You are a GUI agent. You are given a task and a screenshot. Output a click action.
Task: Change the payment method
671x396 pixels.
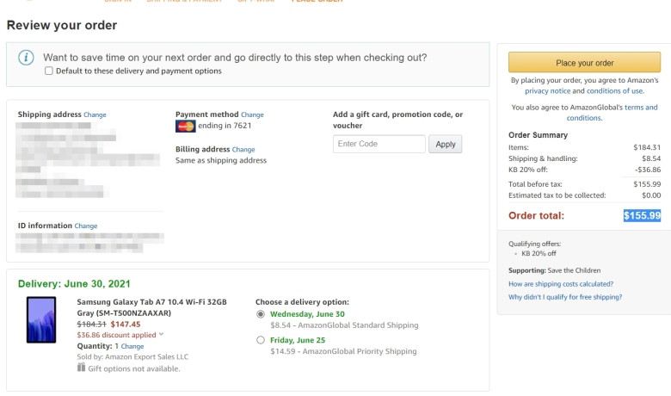pos(252,114)
